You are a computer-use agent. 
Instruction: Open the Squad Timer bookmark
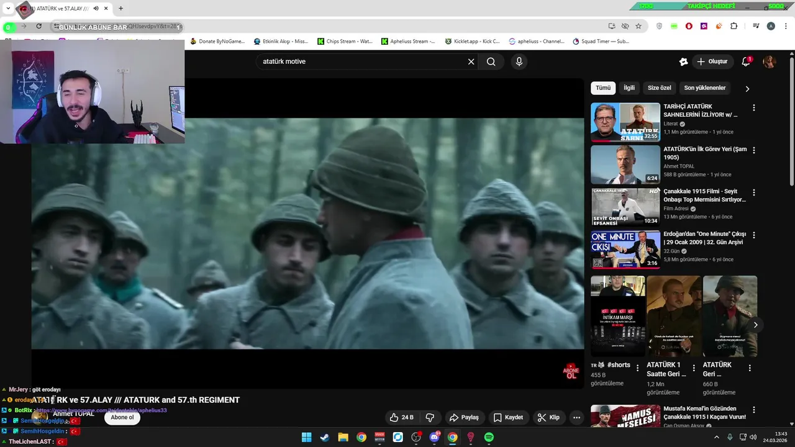click(601, 42)
